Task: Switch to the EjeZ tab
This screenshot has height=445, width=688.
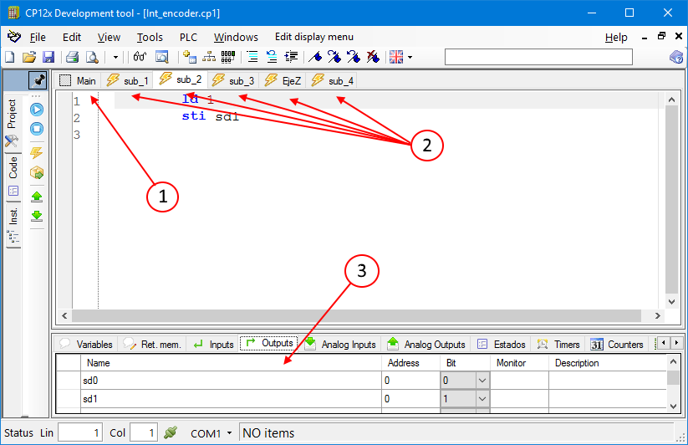Action: (x=283, y=81)
